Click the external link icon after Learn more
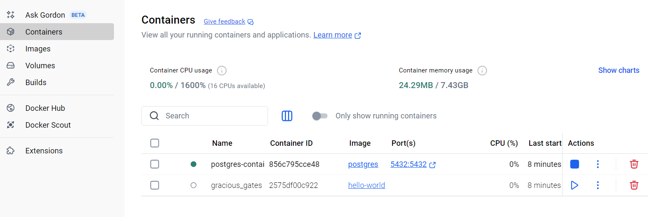 tap(358, 35)
